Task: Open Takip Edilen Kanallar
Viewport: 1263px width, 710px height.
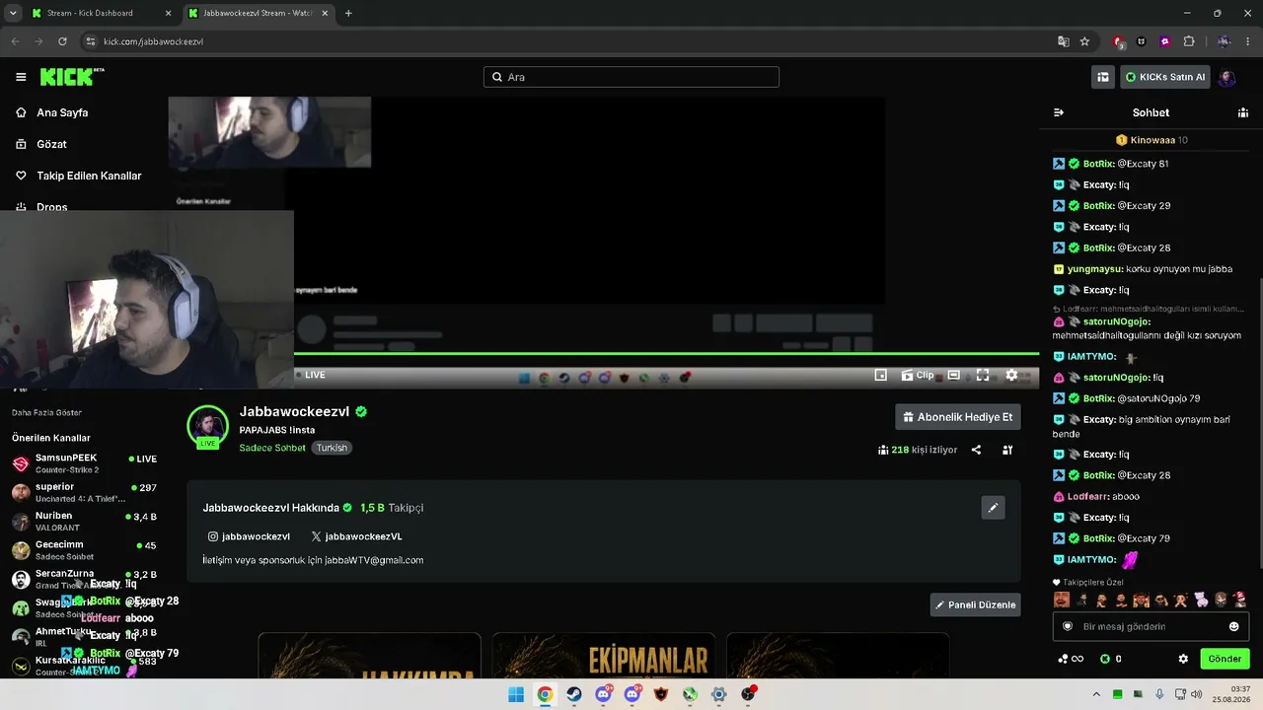Action: point(79,176)
